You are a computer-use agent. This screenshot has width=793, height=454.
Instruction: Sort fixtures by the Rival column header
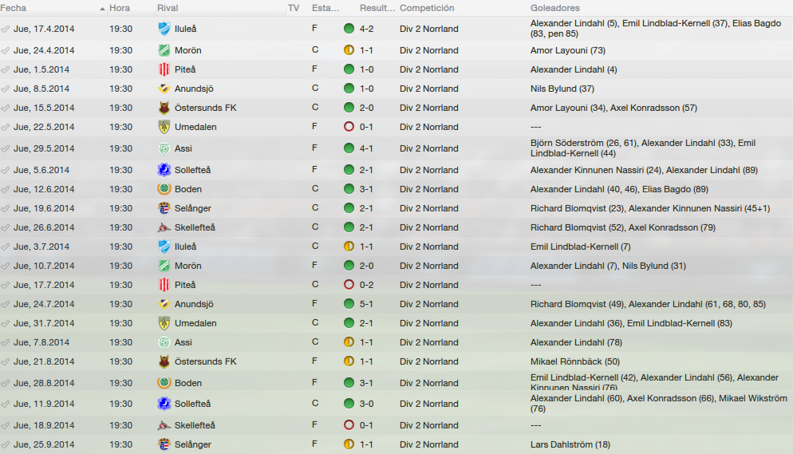pyautogui.click(x=168, y=8)
